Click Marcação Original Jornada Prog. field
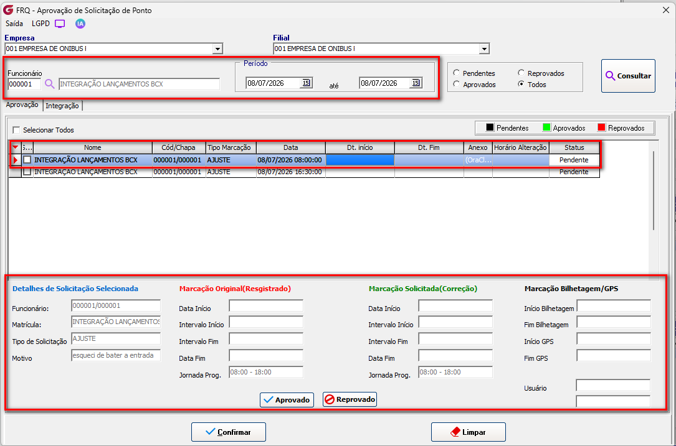 point(266,373)
